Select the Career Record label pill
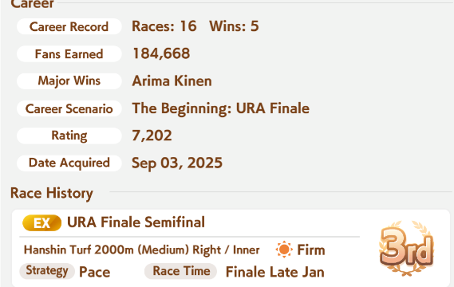Image resolution: width=454 pixels, height=287 pixels. [x=69, y=26]
